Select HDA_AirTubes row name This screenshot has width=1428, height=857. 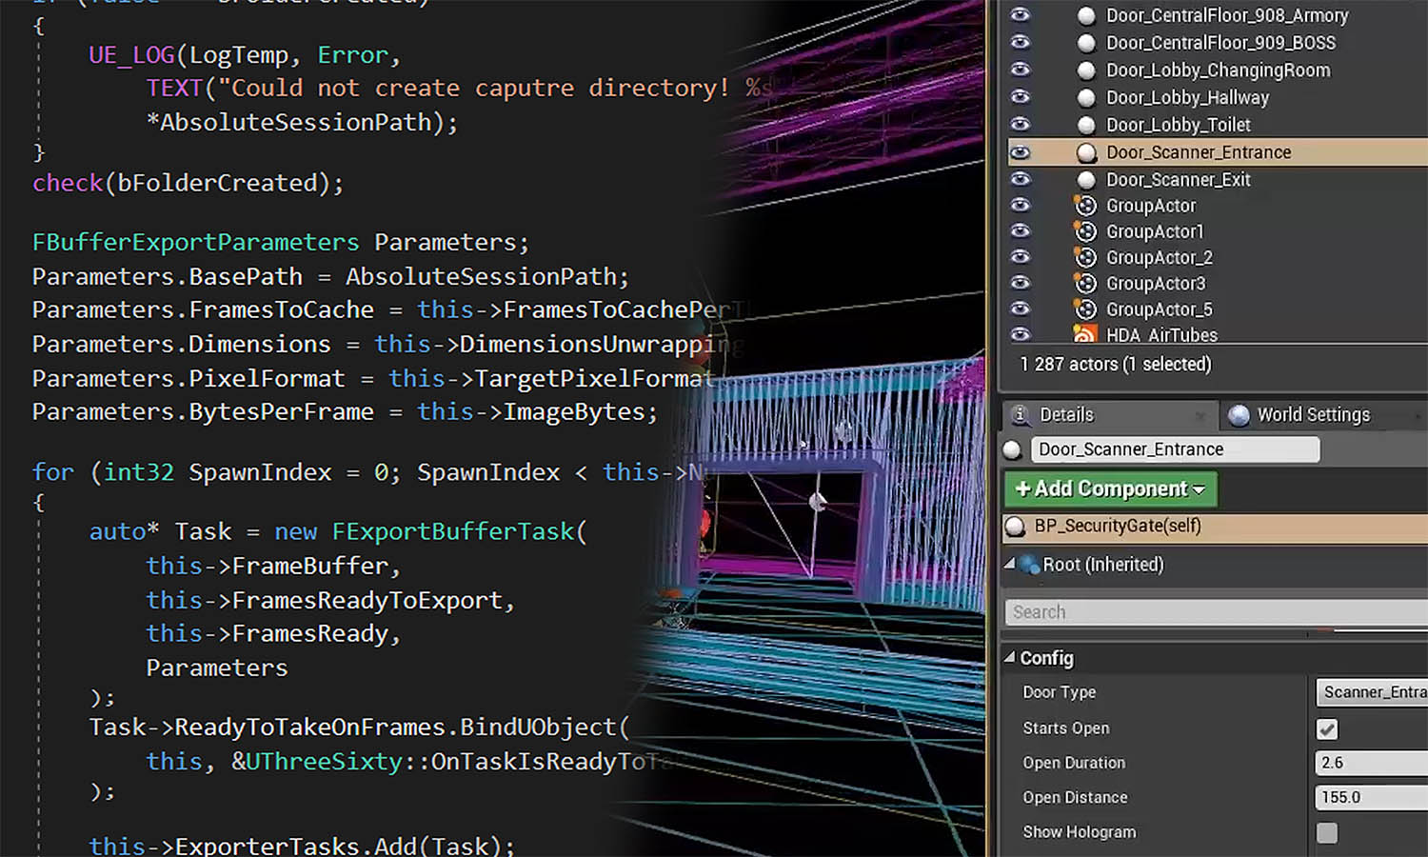coord(1161,335)
